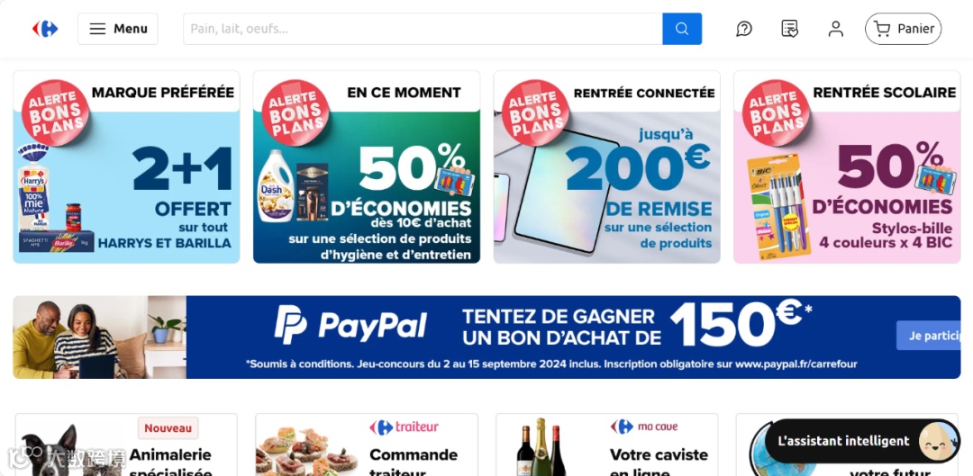Open the Animalerie spécialisée card
Viewport: 973px width, 476px height.
(x=127, y=445)
